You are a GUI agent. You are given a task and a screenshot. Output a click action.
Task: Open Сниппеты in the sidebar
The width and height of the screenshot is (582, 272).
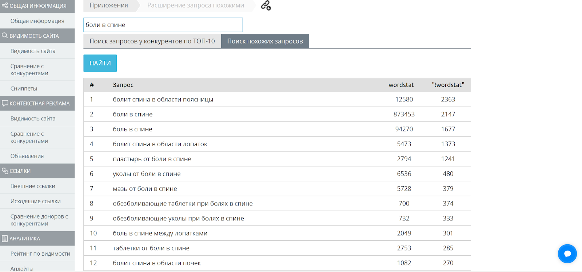pos(24,88)
